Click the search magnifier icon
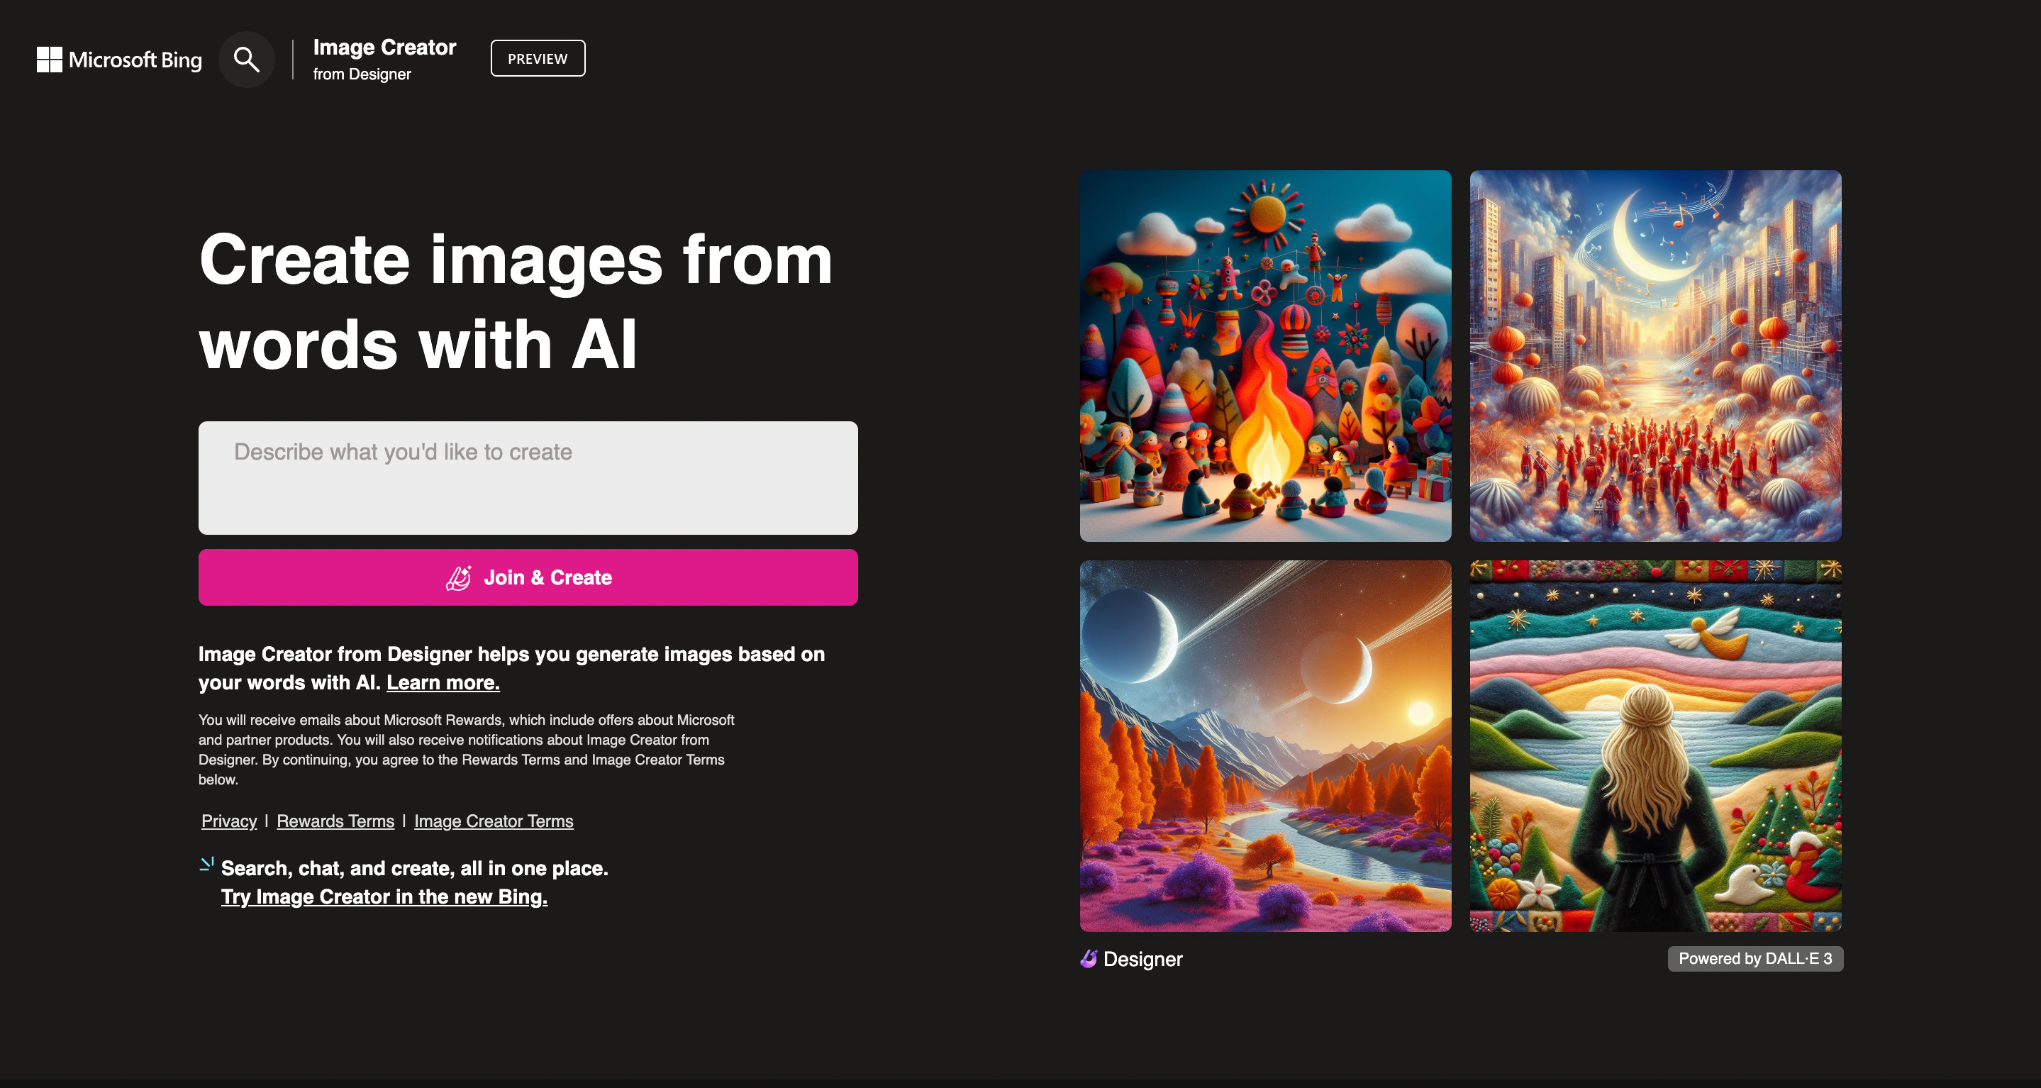 point(247,58)
